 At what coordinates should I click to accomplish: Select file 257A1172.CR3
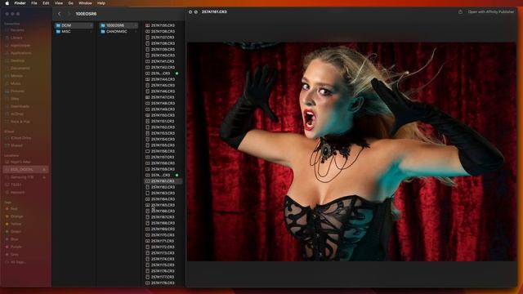pos(163,247)
